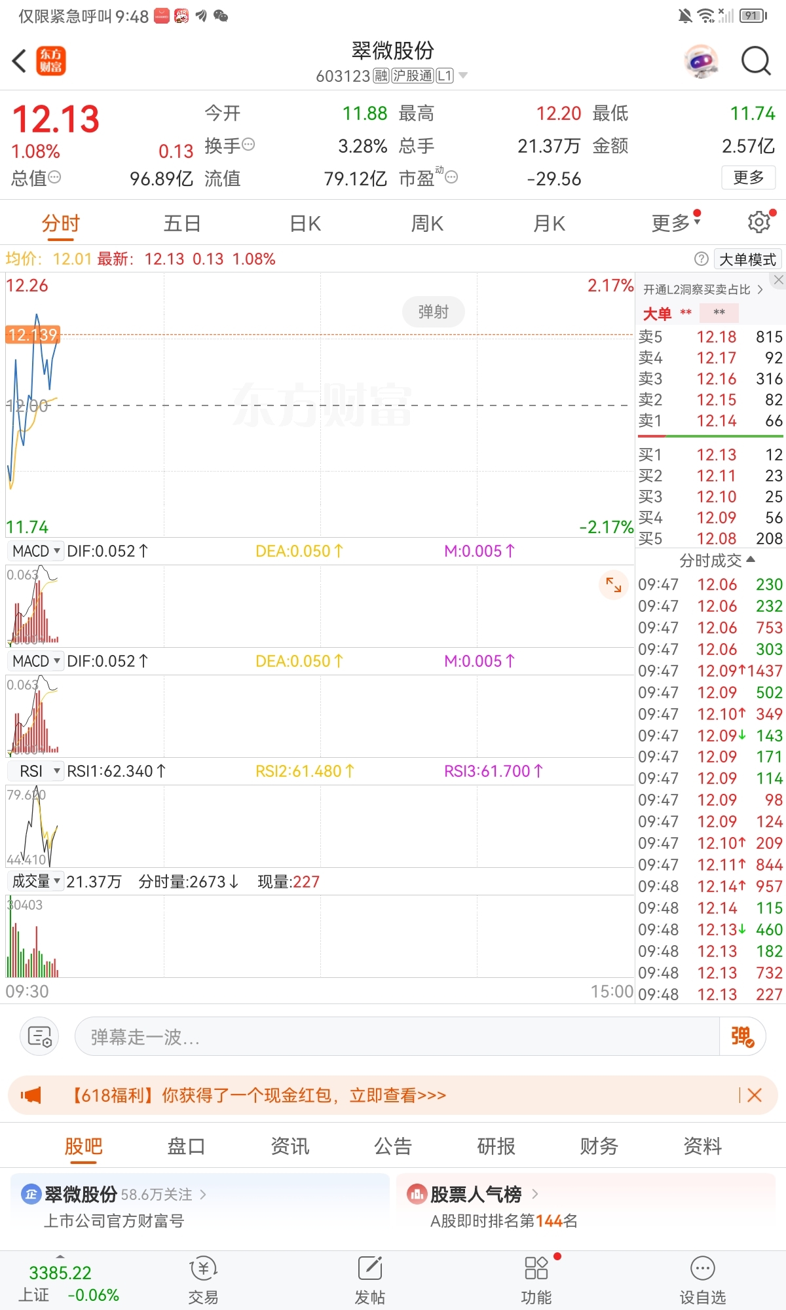Open 翠微股份 official account card

[x=200, y=1207]
